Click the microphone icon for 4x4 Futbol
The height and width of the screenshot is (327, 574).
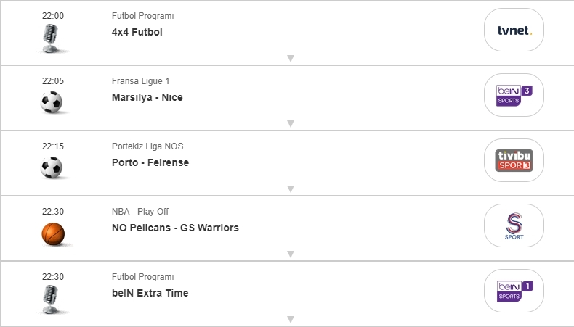tap(52, 38)
